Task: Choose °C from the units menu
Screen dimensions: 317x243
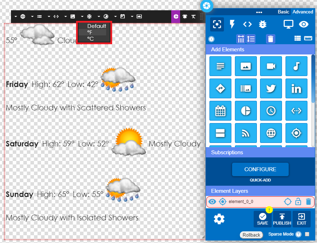Action: pyautogui.click(x=91, y=39)
